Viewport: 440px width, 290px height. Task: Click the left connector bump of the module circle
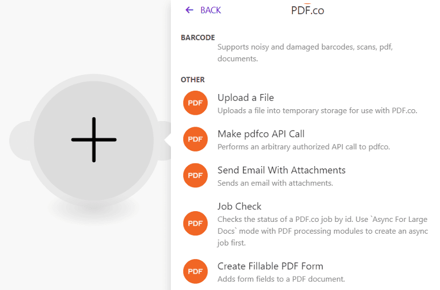pos(20,140)
